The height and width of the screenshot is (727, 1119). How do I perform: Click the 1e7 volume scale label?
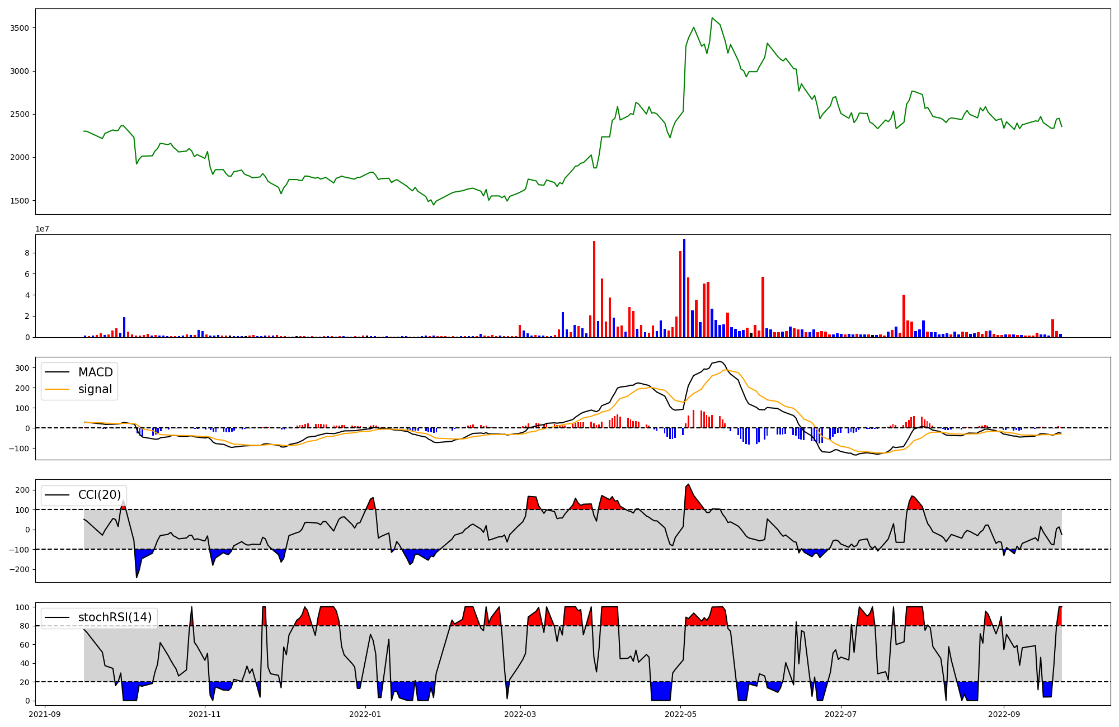pyautogui.click(x=43, y=229)
